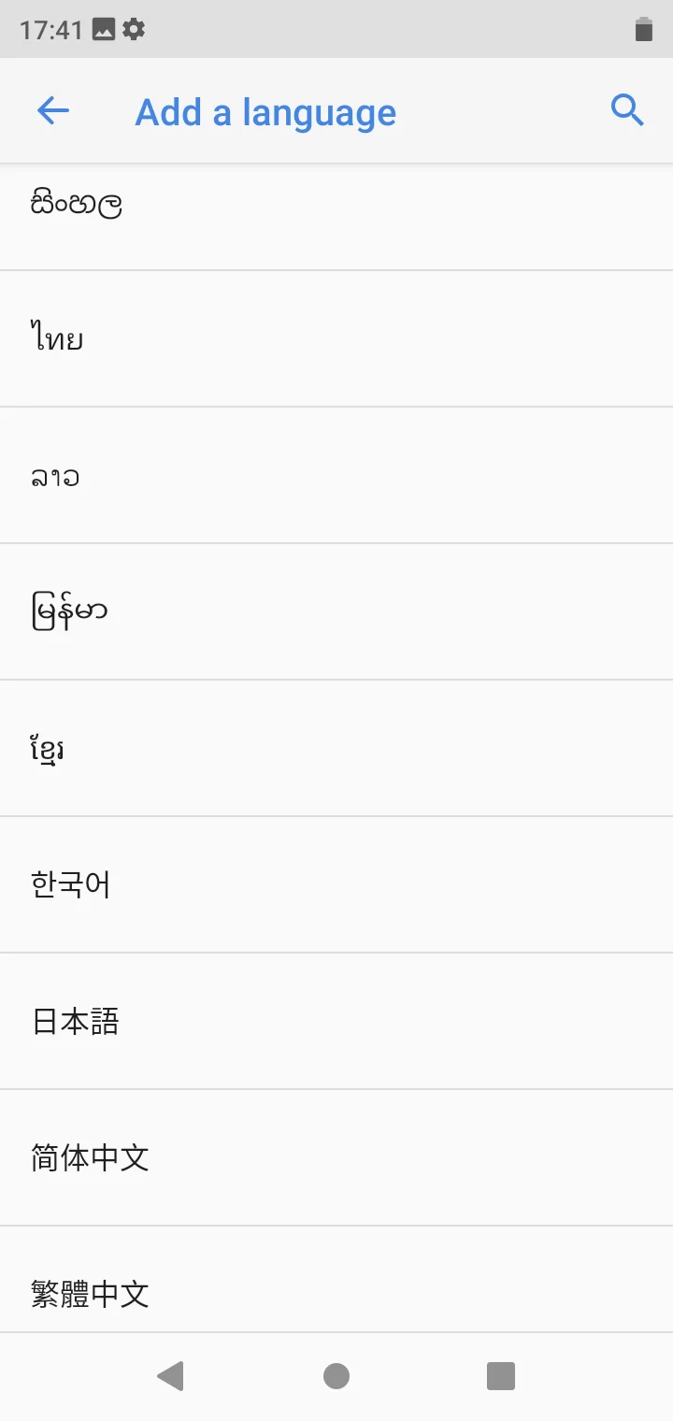Pick Japanese language 日本語
The height and width of the screenshot is (1421, 673).
pos(336,1021)
